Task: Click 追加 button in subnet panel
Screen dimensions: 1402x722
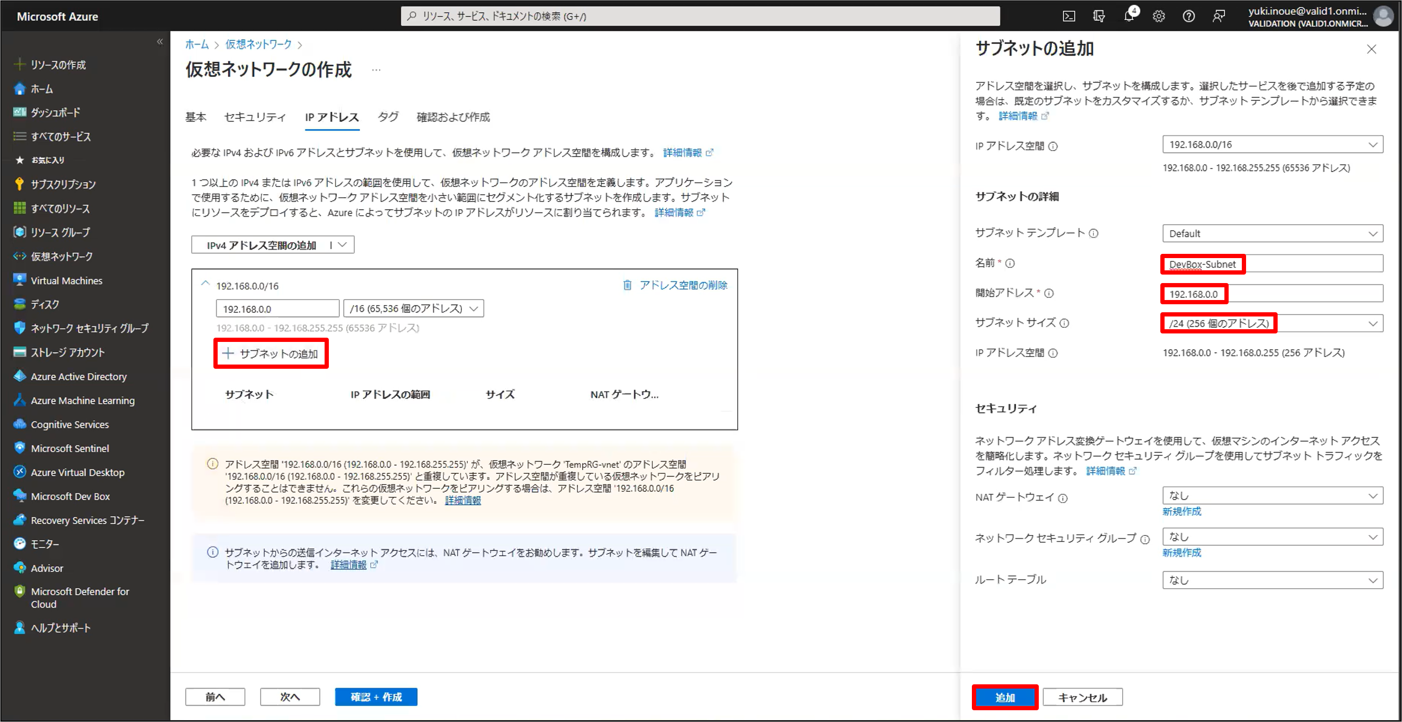Action: [1005, 697]
